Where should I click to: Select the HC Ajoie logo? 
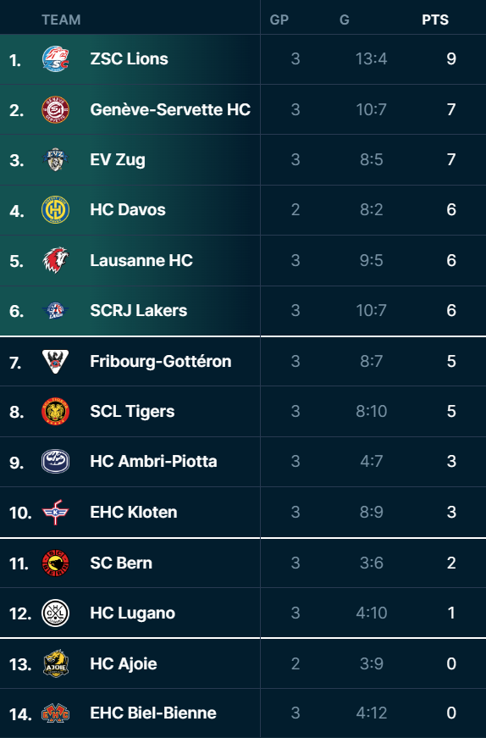(56, 663)
